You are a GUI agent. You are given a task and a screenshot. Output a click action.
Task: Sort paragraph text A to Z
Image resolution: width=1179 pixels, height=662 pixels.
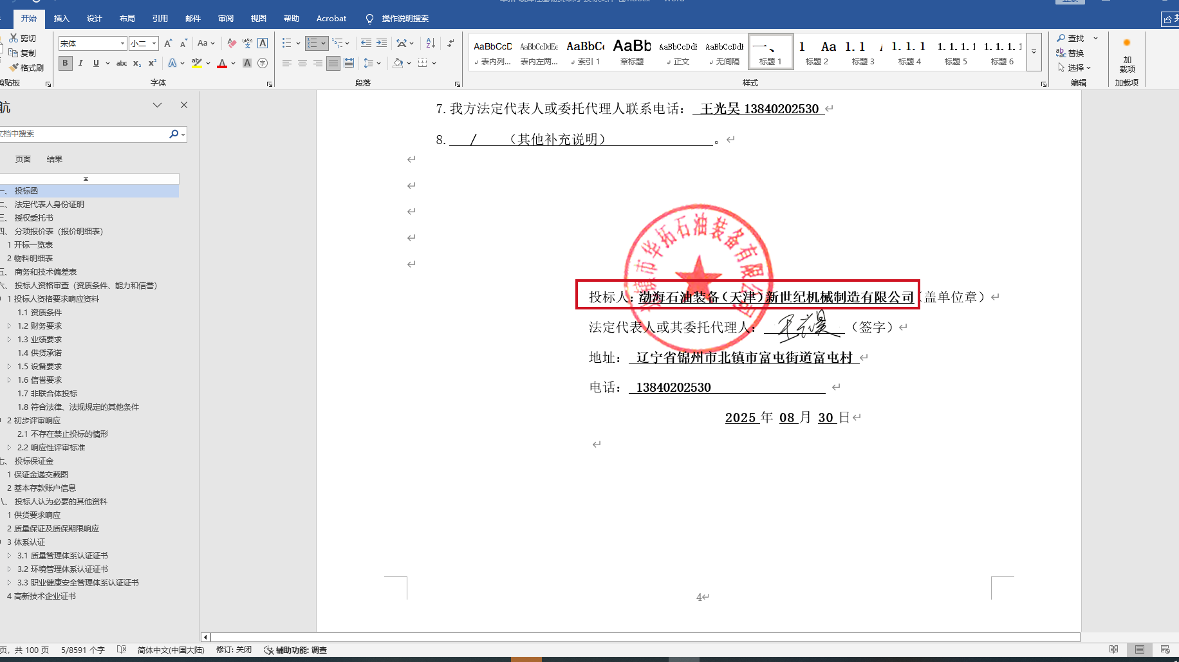tap(431, 43)
